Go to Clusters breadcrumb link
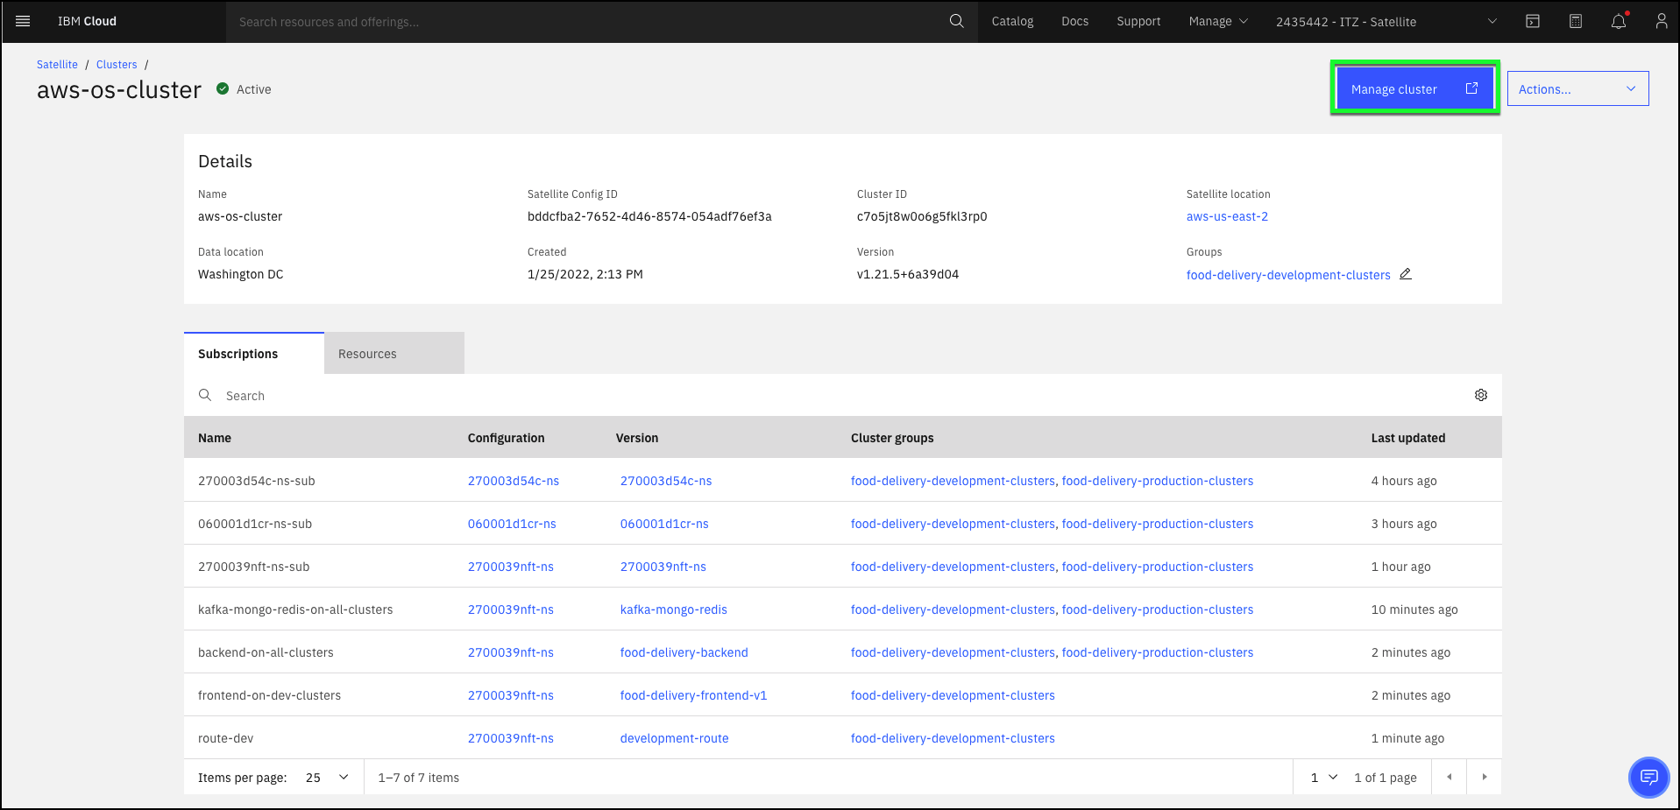 click(117, 65)
